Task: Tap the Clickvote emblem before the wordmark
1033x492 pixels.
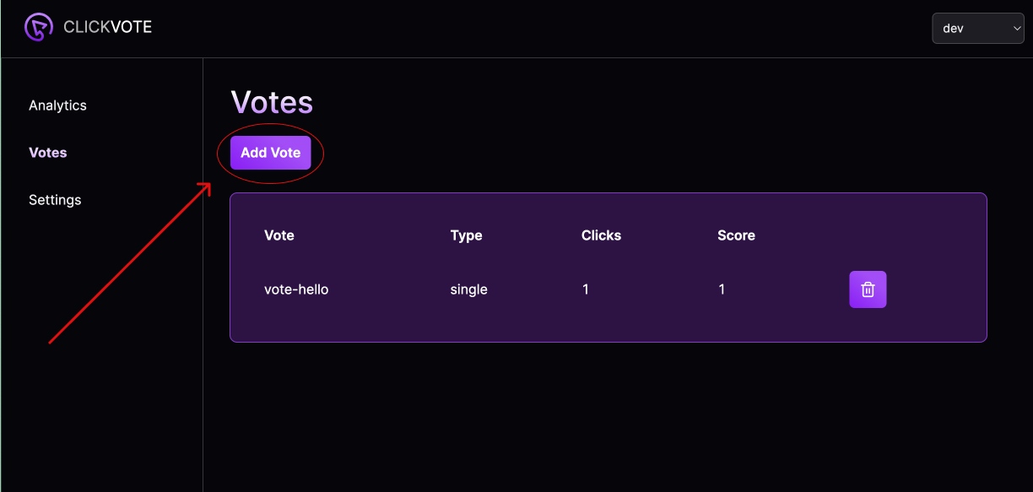Action: (x=38, y=26)
